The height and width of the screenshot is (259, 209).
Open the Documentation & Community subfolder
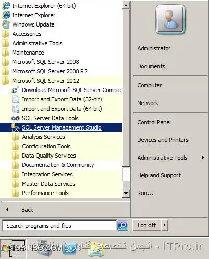[x=61, y=165]
